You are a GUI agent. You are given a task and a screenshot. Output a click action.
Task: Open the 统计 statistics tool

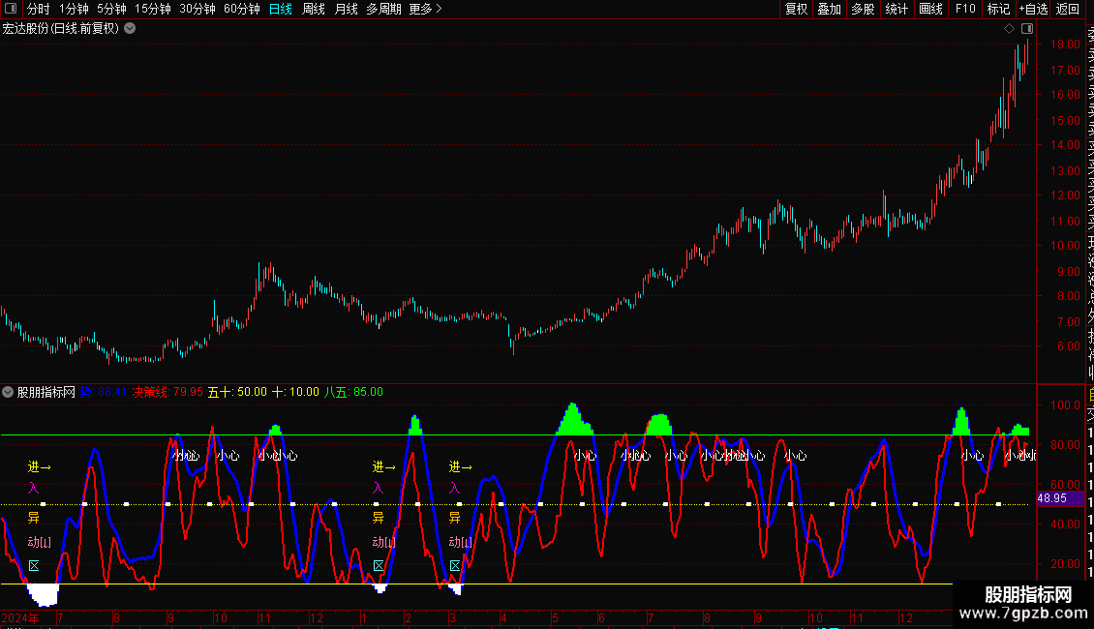coord(896,9)
